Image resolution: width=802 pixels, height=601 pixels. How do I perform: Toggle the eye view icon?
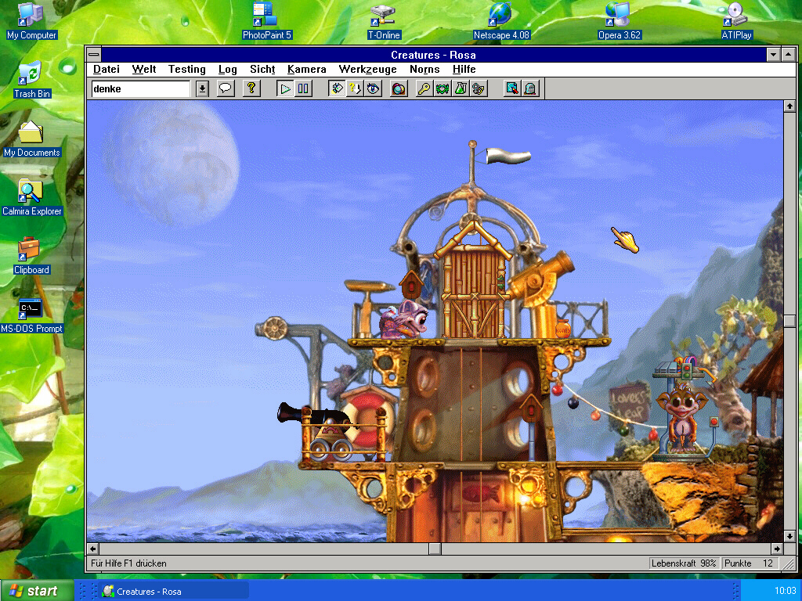[x=374, y=88]
